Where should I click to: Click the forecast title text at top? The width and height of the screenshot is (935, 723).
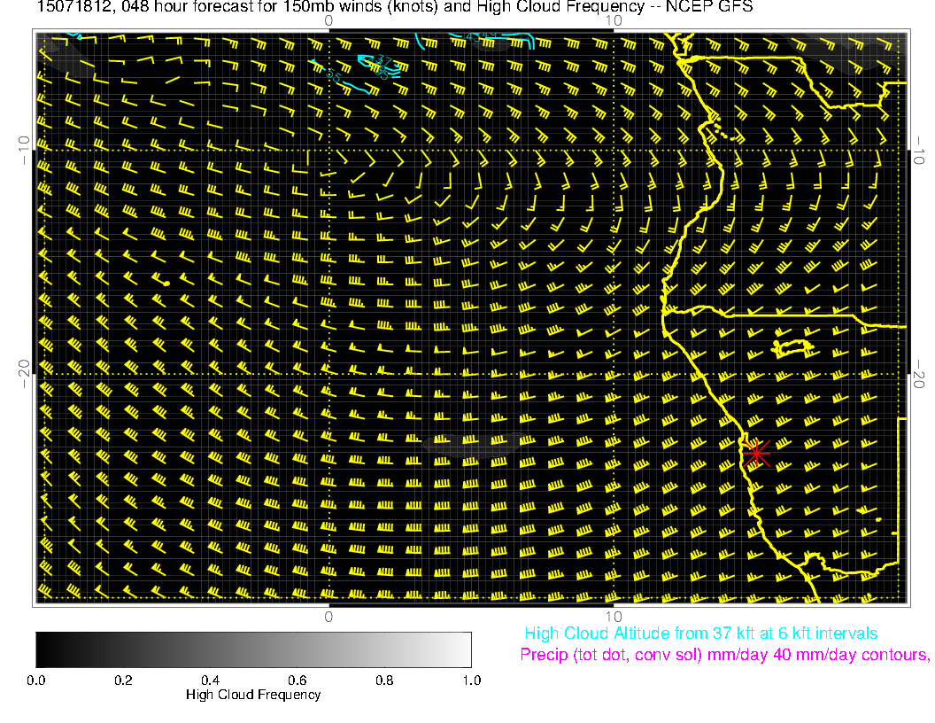(x=395, y=7)
